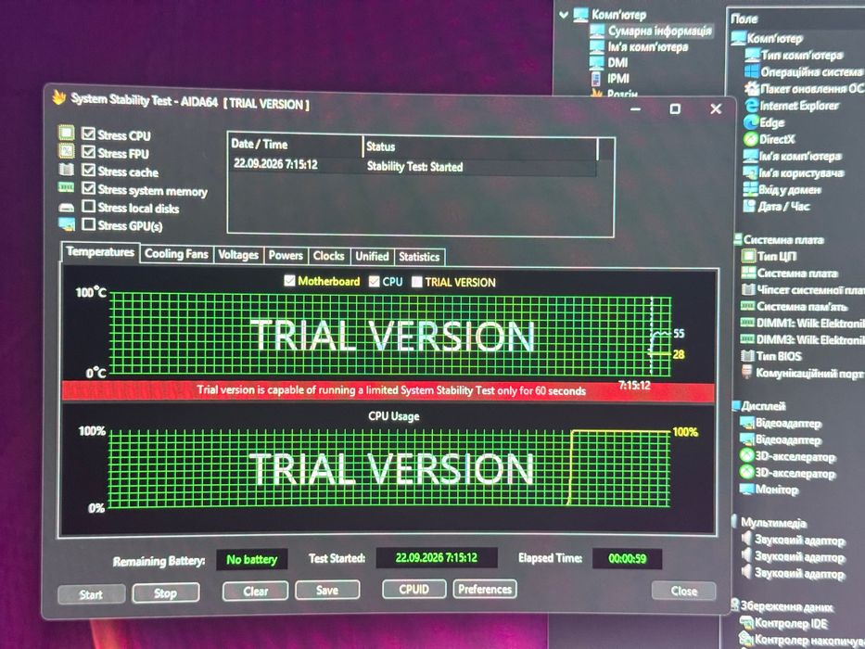Select IPMI in the tree
Image resolution: width=865 pixels, height=649 pixels.
pyautogui.click(x=617, y=79)
